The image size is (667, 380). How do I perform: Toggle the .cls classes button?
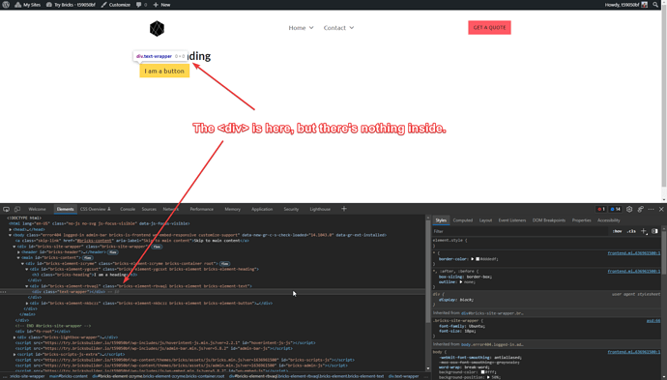[631, 231]
